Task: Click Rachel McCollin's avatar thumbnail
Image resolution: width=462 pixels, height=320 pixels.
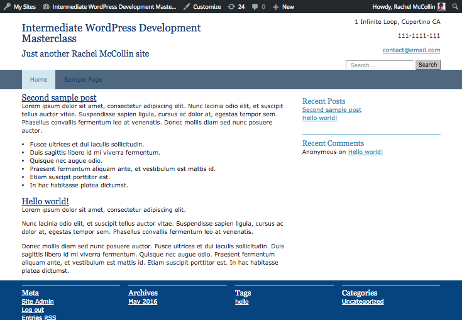Action: pyautogui.click(x=441, y=6)
